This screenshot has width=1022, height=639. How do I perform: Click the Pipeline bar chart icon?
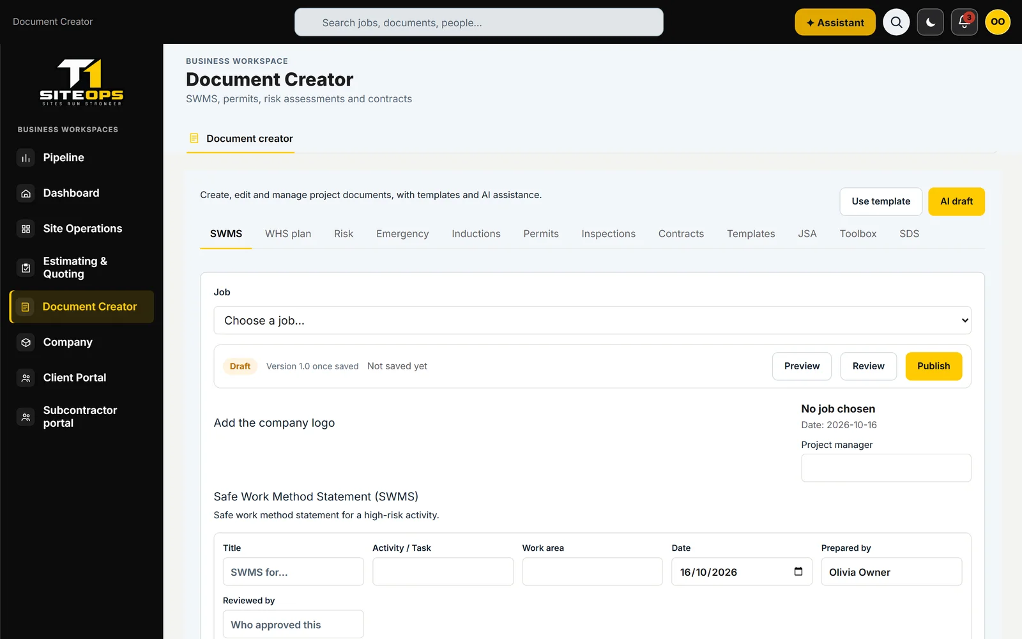tap(26, 158)
